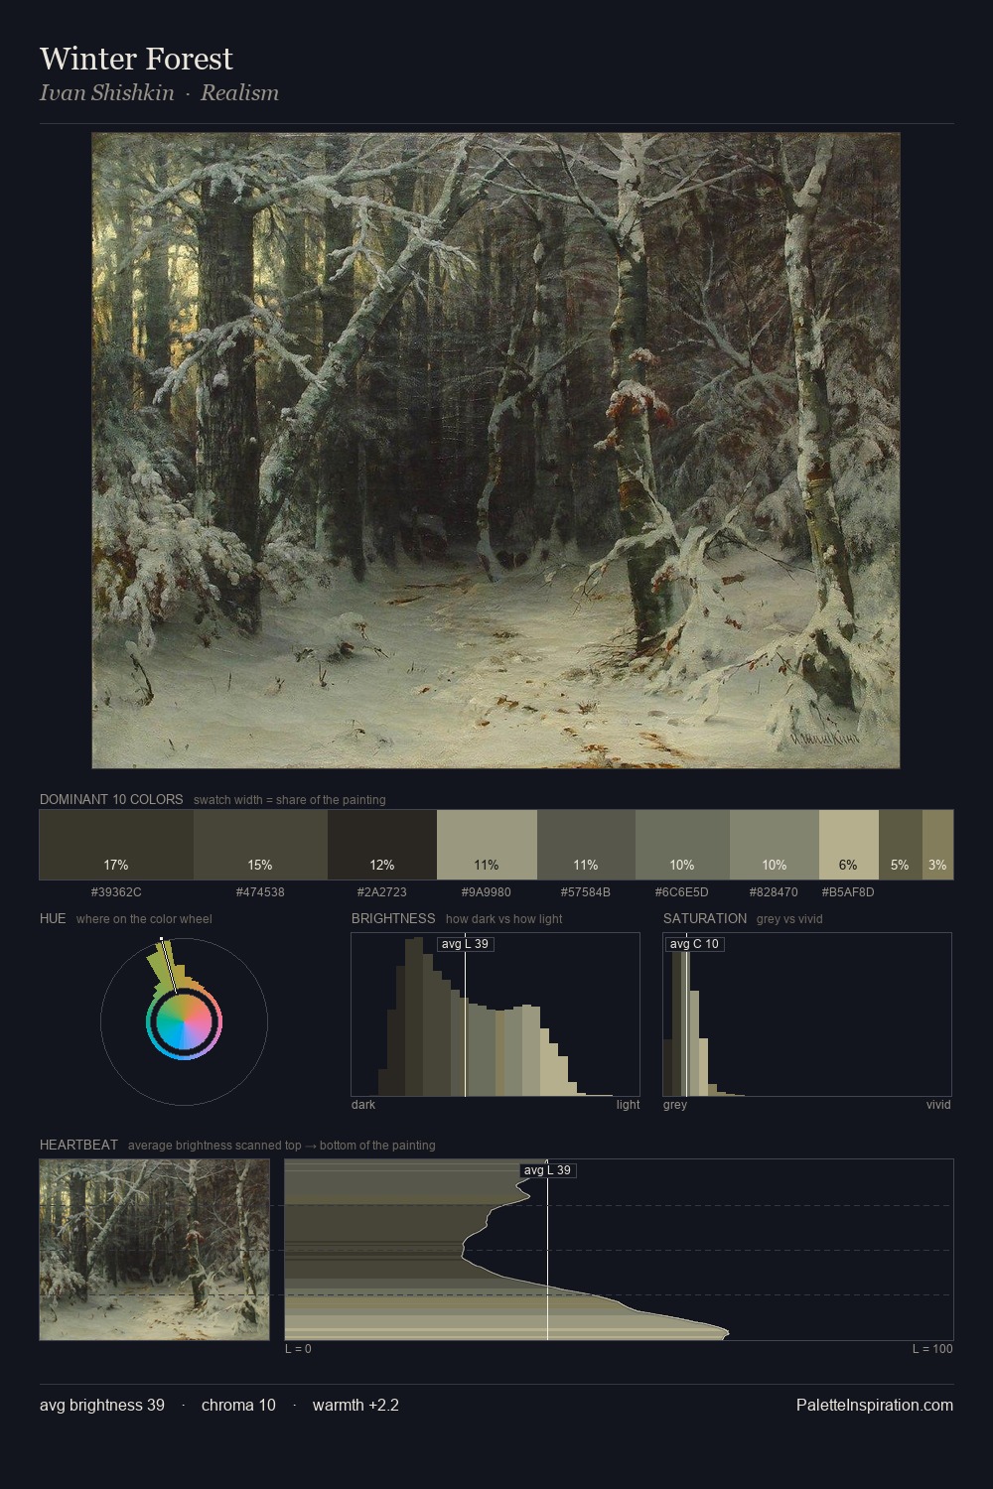
Task: Select avg C 10 marker in Saturation chart
Action: [694, 944]
